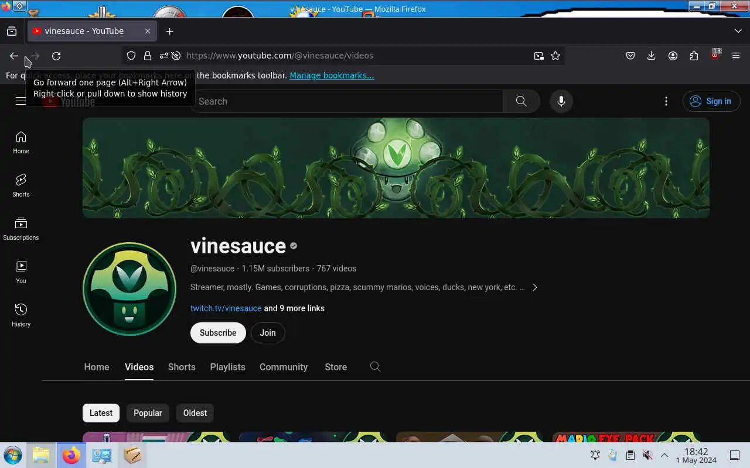Open the Firefox account menu
750x468 pixels.
point(673,56)
